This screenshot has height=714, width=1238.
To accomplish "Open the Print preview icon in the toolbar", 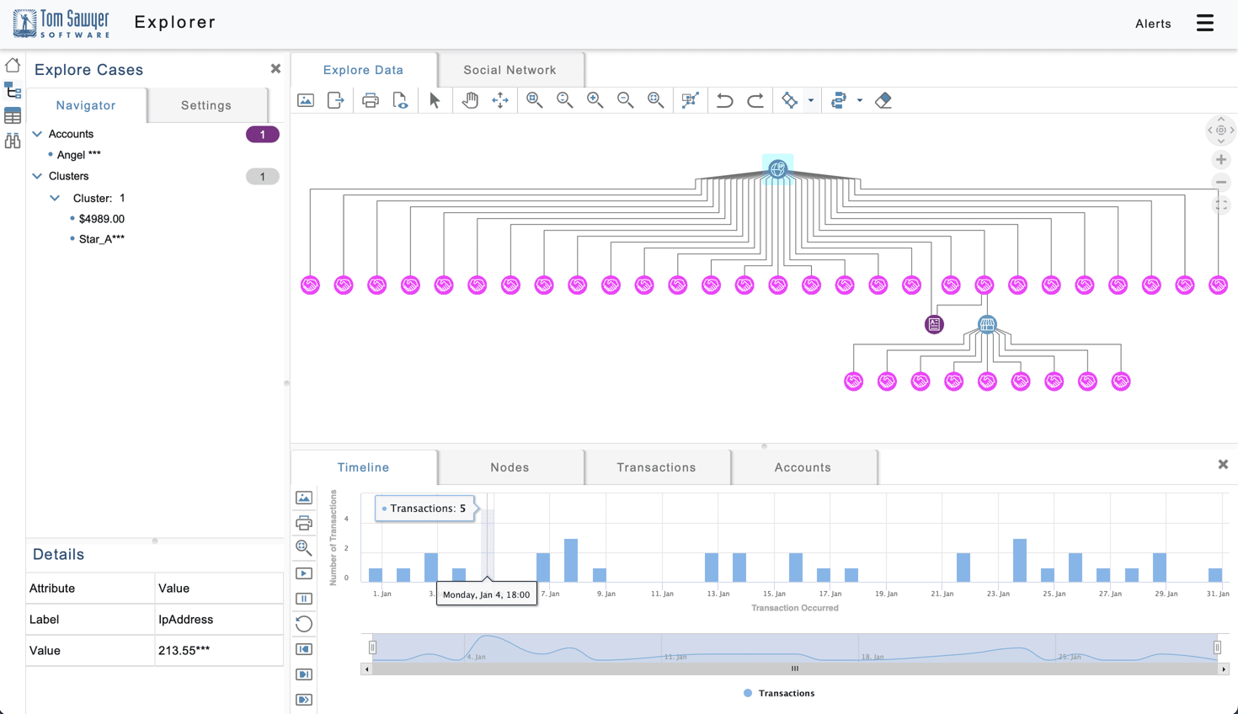I will pyautogui.click(x=400, y=100).
